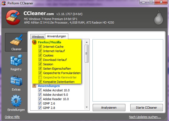Disable the Session checkbox
This screenshot has height=121, width=169.
(40, 64)
